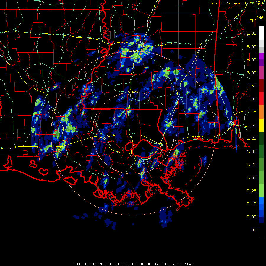Select the pink swatch beside 3.00
The height and width of the screenshot is (266, 266).
tap(261, 73)
